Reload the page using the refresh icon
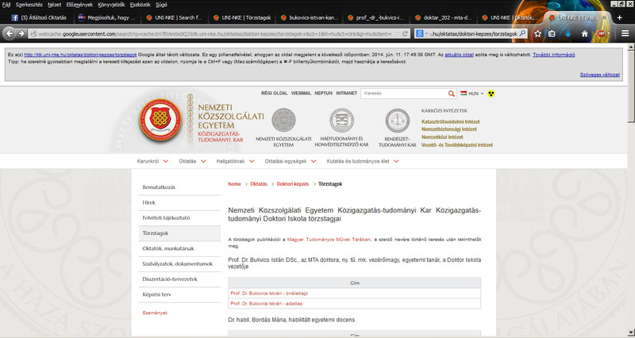635x338 pixels. click(x=405, y=34)
